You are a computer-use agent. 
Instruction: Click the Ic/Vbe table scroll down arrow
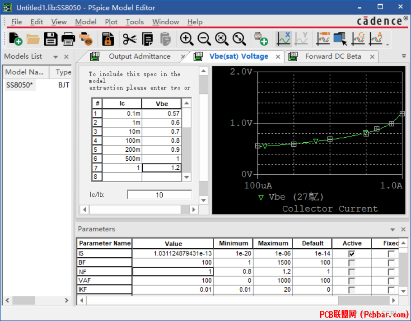pyautogui.click(x=187, y=177)
